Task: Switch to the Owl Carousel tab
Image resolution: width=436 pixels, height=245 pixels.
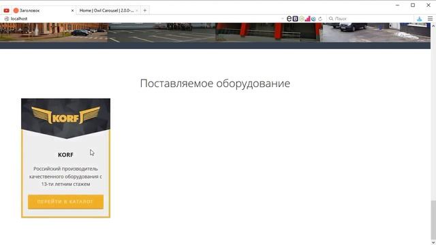Action: 108,10
